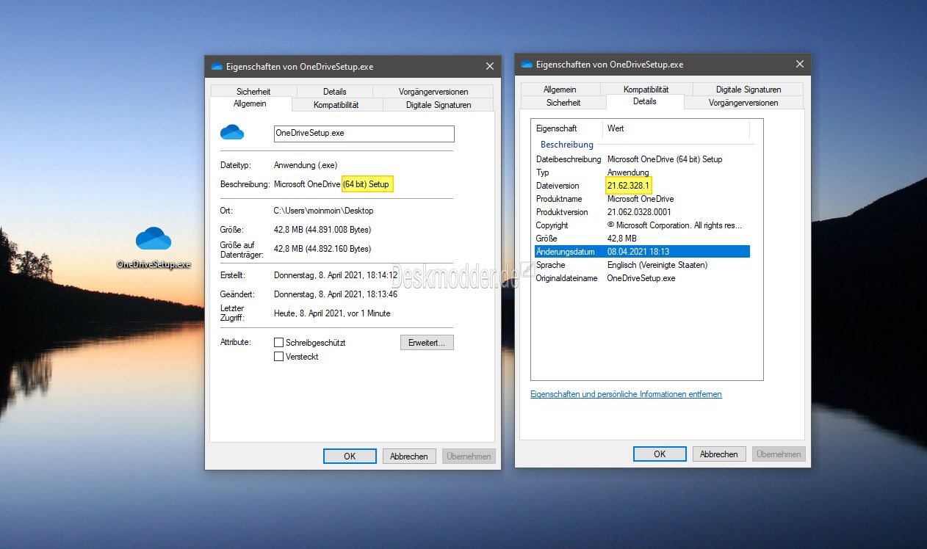Click the Eigenschaft column header
This screenshot has height=549, width=927.
coord(567,128)
